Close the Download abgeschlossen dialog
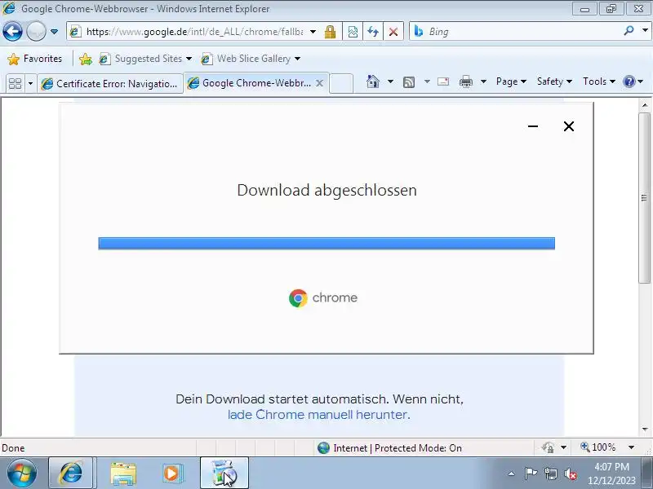The height and width of the screenshot is (489, 653). pyautogui.click(x=569, y=126)
